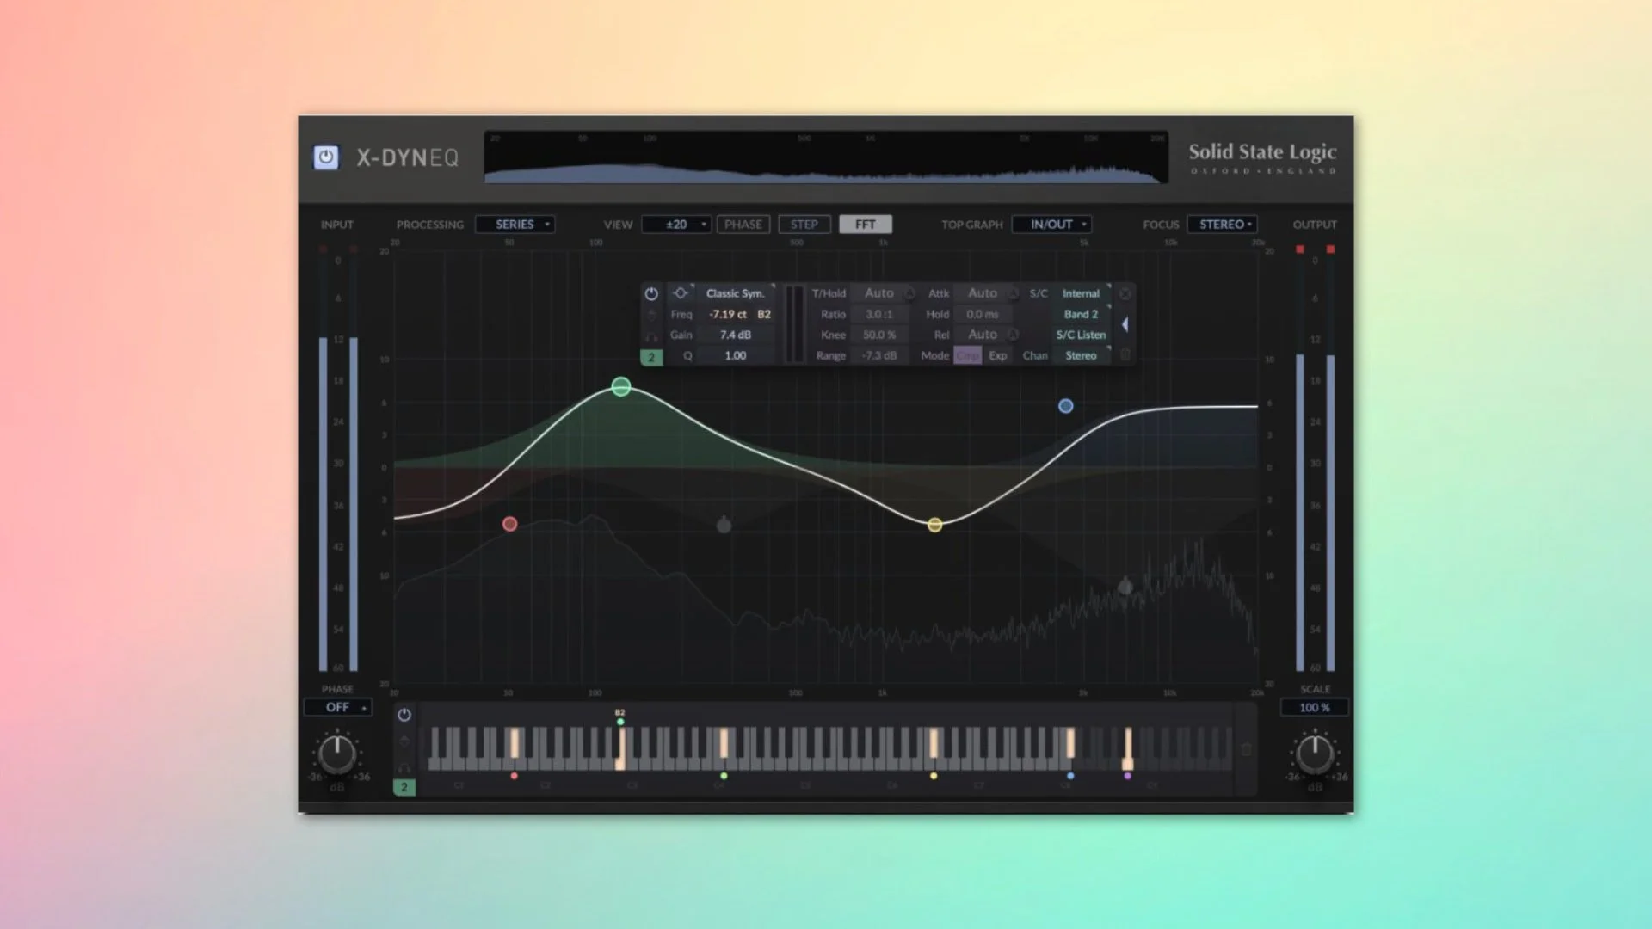Click the headphones solo icon in band panel
The width and height of the screenshot is (1652, 929).
tap(651, 336)
